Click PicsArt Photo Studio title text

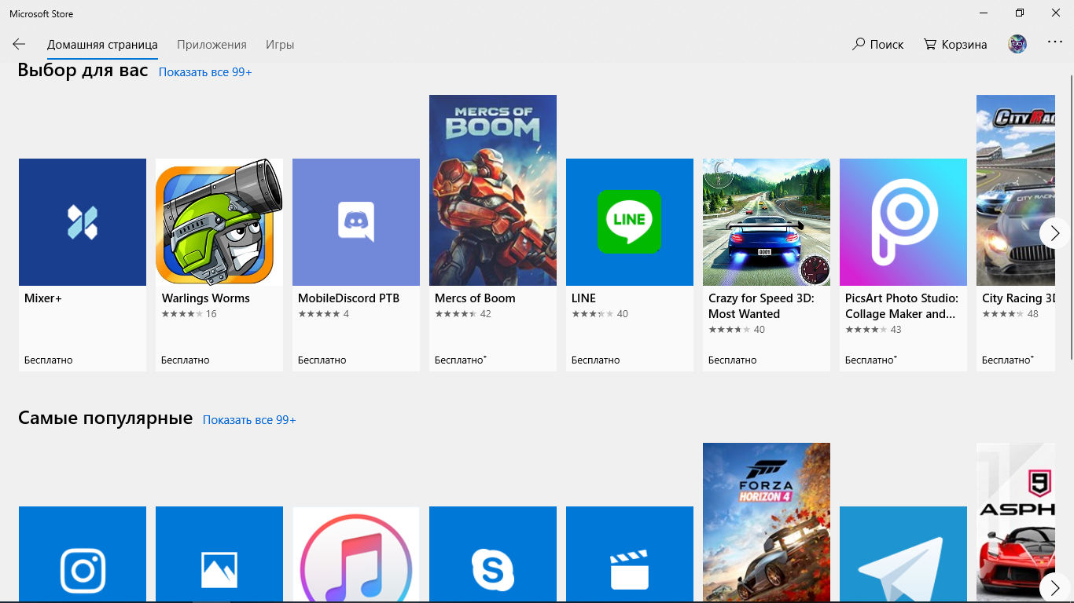902,306
